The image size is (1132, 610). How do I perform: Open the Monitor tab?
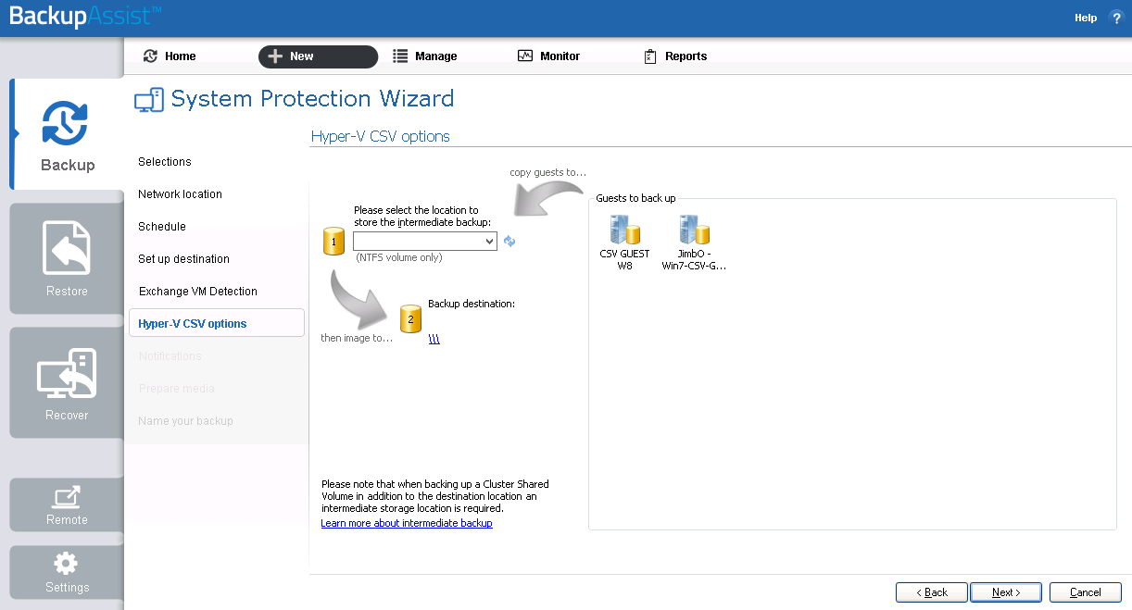[548, 56]
